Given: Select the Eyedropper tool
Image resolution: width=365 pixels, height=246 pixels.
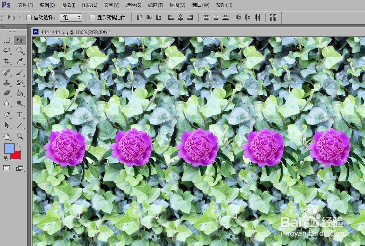Looking at the screenshot, I should point(20,61).
